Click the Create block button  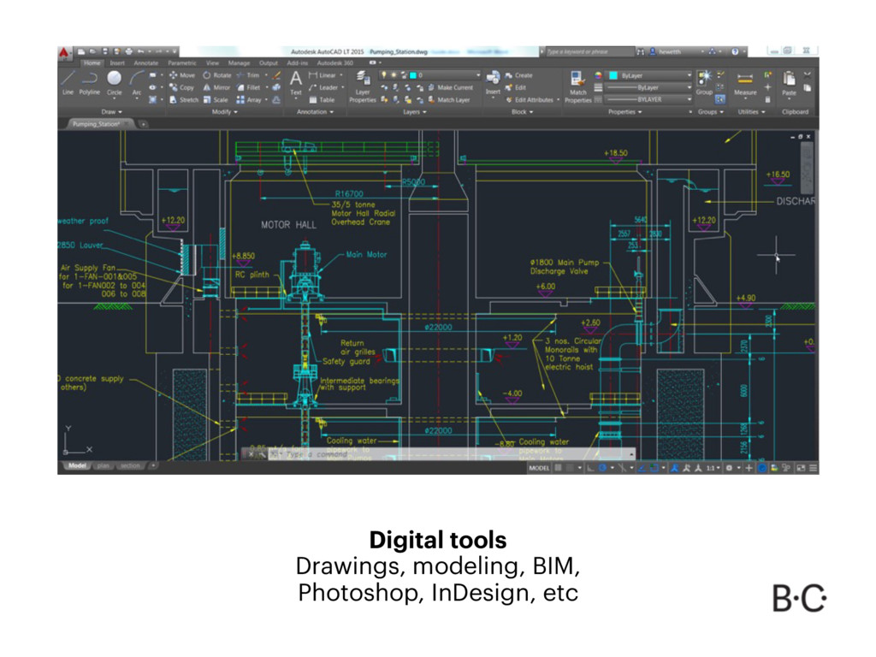[519, 75]
